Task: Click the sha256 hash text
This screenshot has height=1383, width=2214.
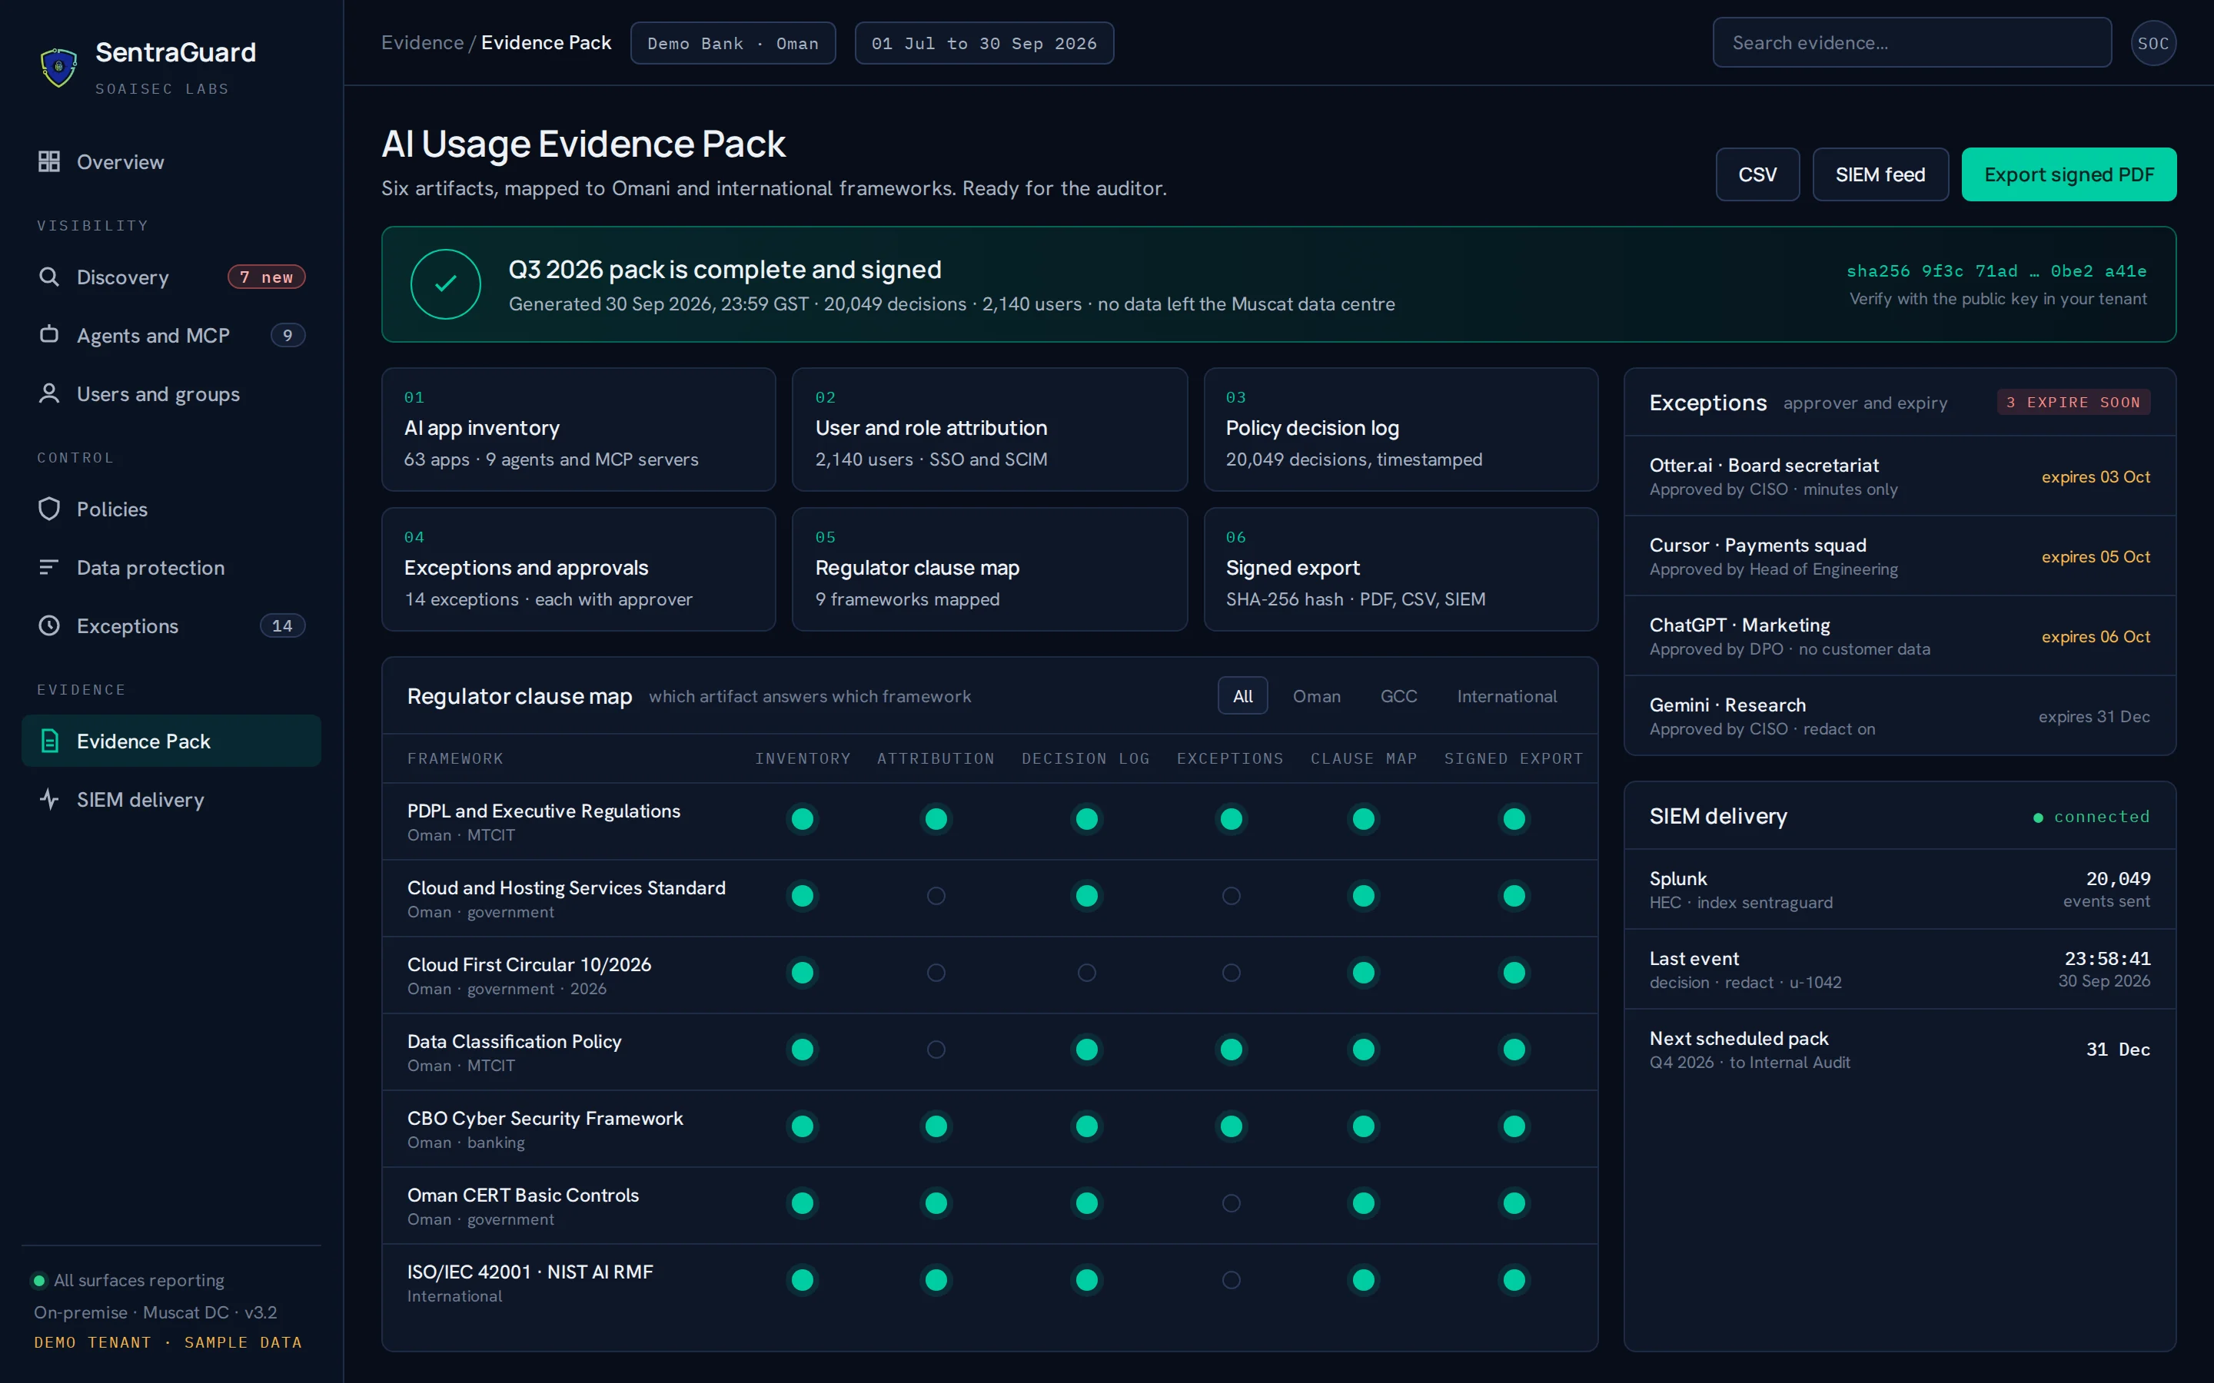Action: point(1996,272)
